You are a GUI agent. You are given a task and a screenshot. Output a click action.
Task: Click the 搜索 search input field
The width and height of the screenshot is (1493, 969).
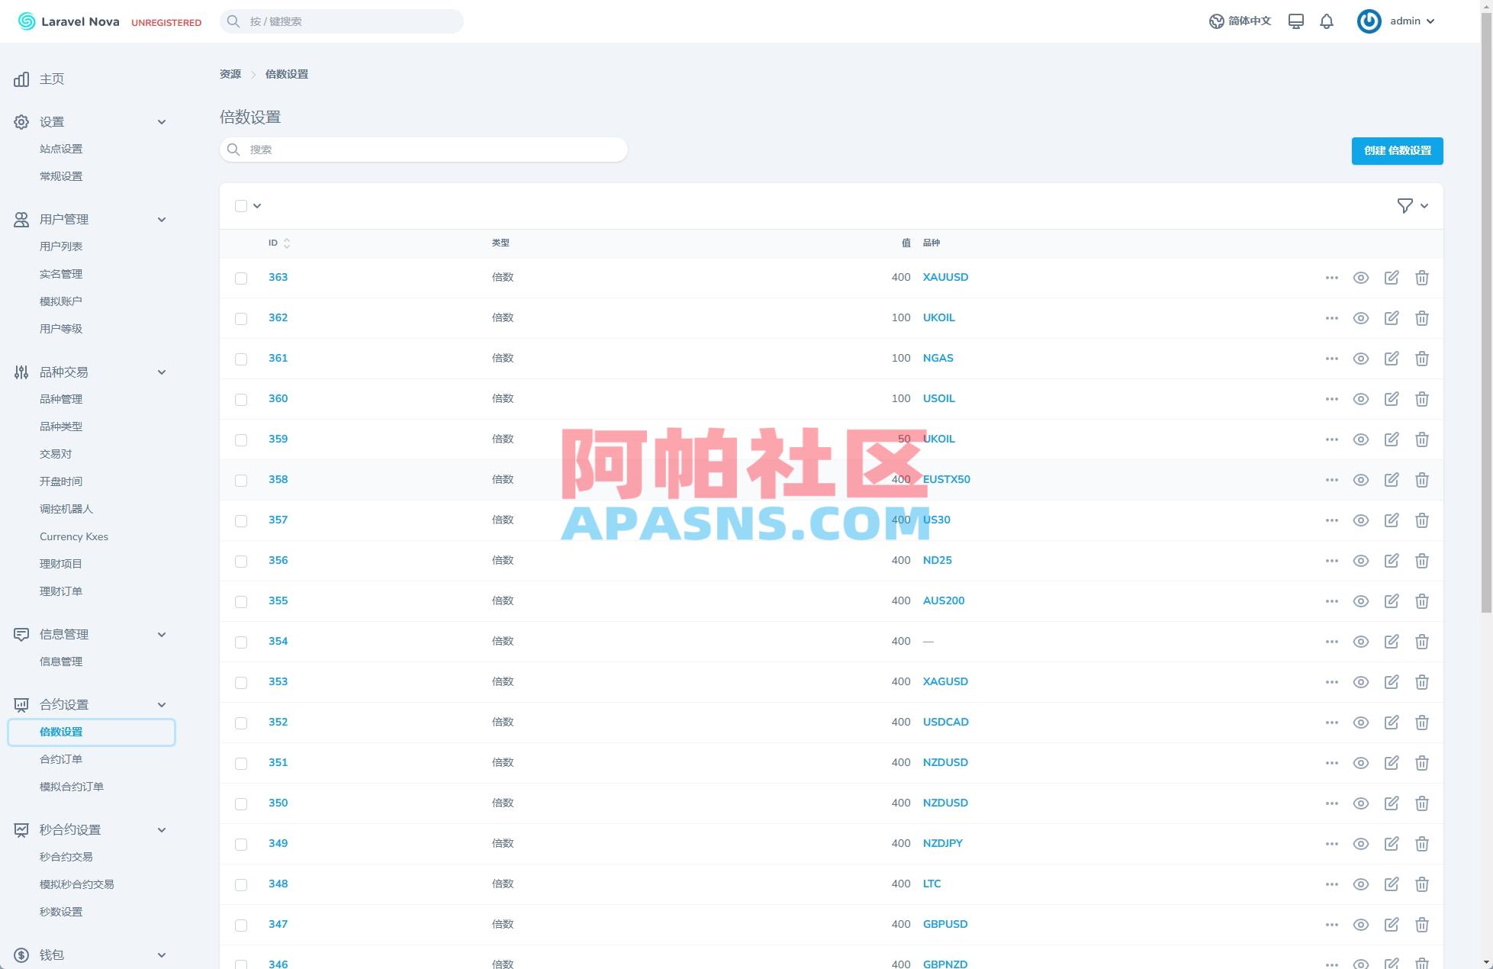[423, 149]
